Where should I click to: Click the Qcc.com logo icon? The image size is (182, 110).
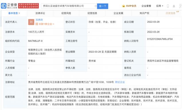tap(4, 6)
